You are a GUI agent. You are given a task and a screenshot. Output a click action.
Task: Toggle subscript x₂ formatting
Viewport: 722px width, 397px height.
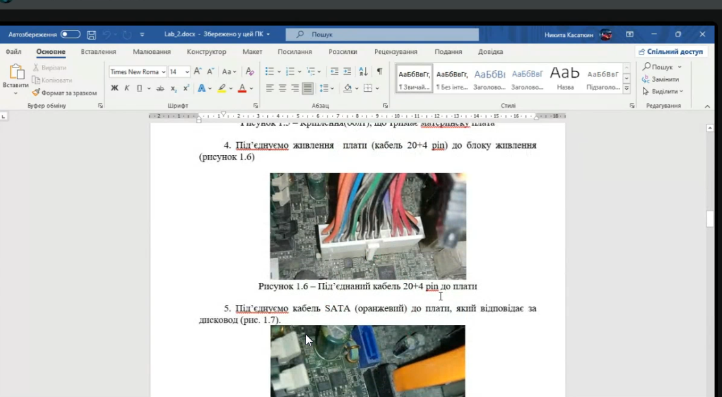pos(173,88)
